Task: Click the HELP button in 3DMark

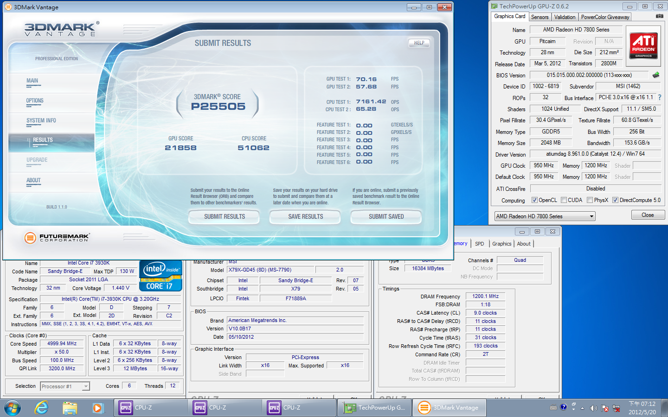Action: pos(419,43)
